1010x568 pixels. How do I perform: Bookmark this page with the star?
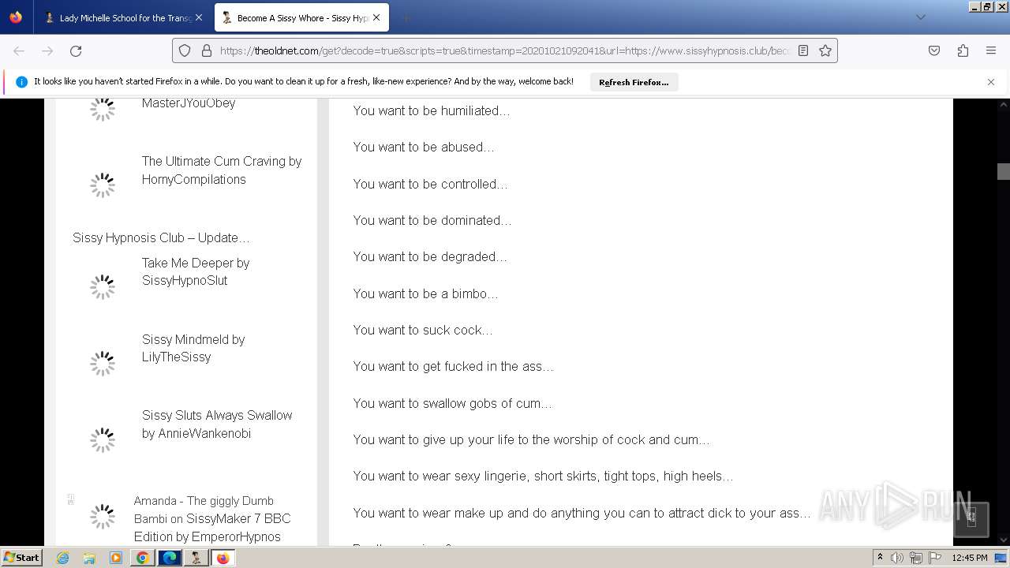click(x=825, y=50)
